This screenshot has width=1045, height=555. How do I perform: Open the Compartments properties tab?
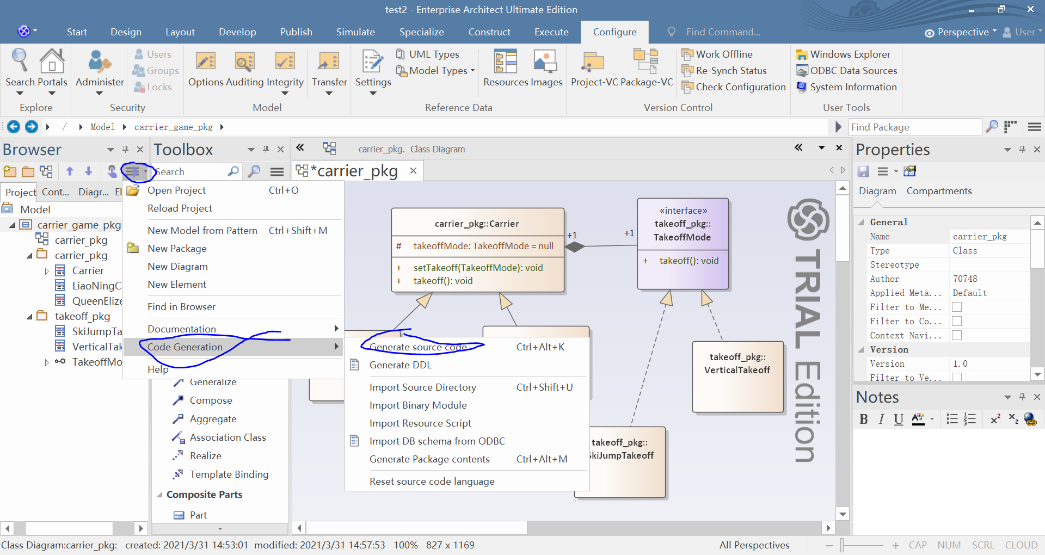(939, 191)
